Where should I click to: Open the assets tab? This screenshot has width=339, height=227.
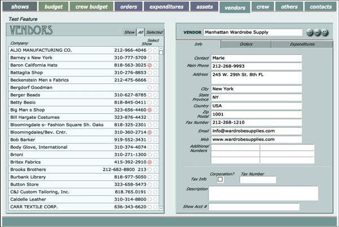(x=205, y=6)
